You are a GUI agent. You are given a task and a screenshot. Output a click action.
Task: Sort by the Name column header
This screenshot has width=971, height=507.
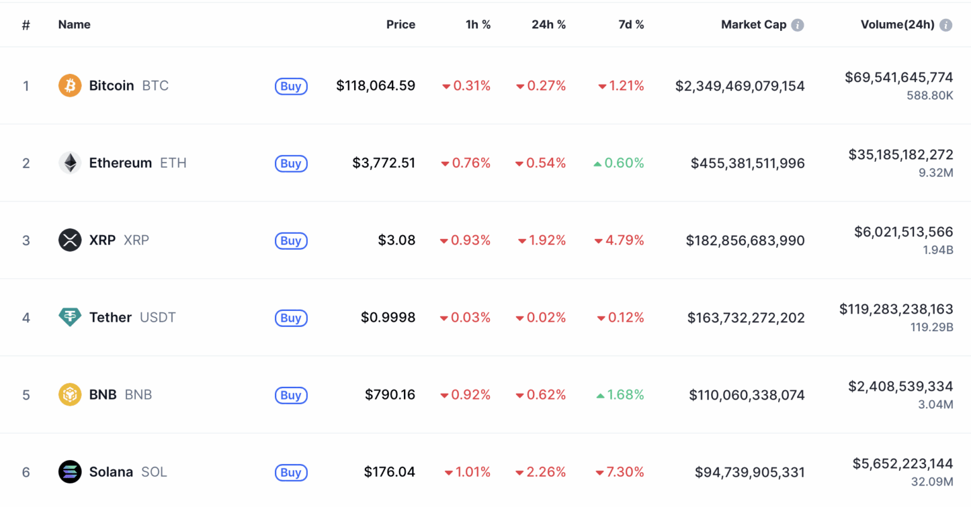point(74,25)
